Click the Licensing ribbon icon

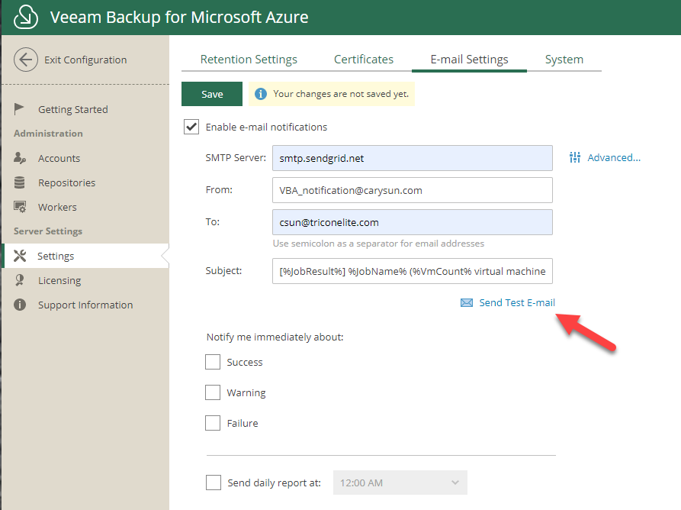[x=20, y=280]
